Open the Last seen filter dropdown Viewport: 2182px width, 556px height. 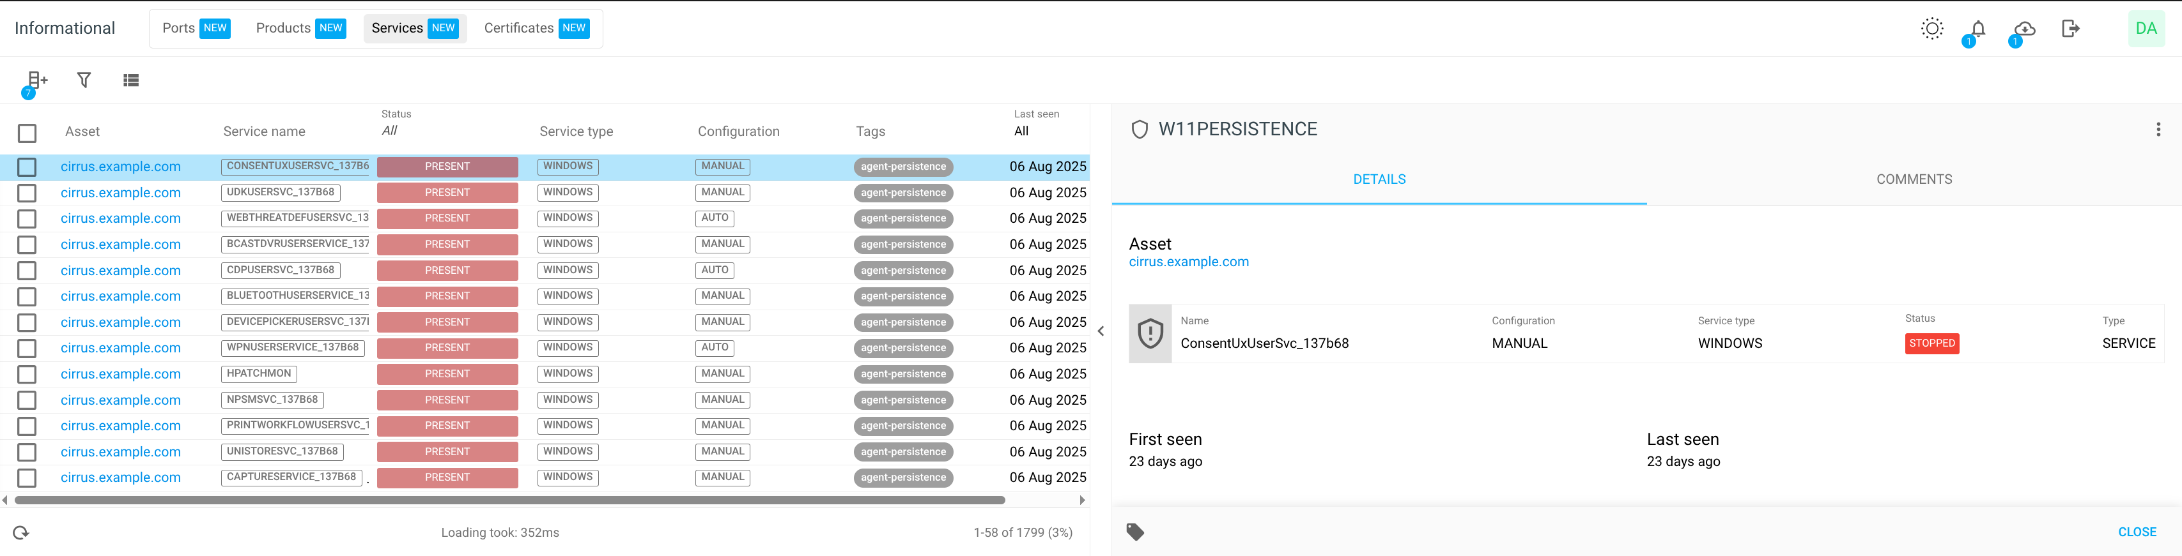tap(1021, 130)
